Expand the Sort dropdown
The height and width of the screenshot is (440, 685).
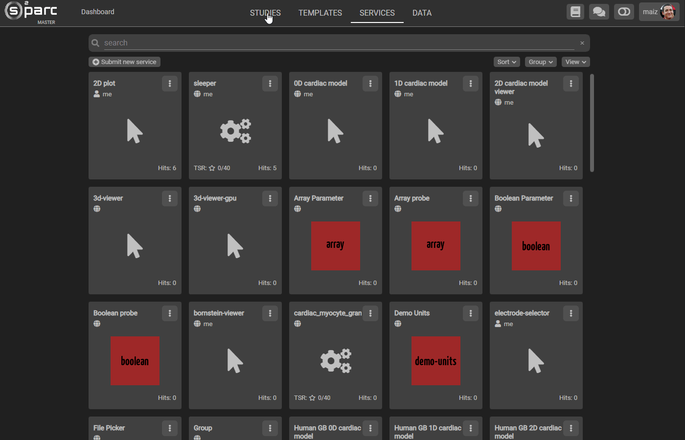pyautogui.click(x=506, y=62)
